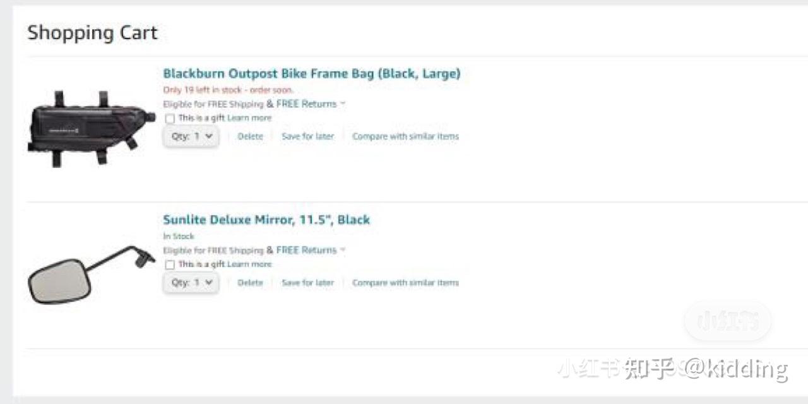
Task: Open Sunlite Deluxe Mirror title link
Action: point(266,220)
